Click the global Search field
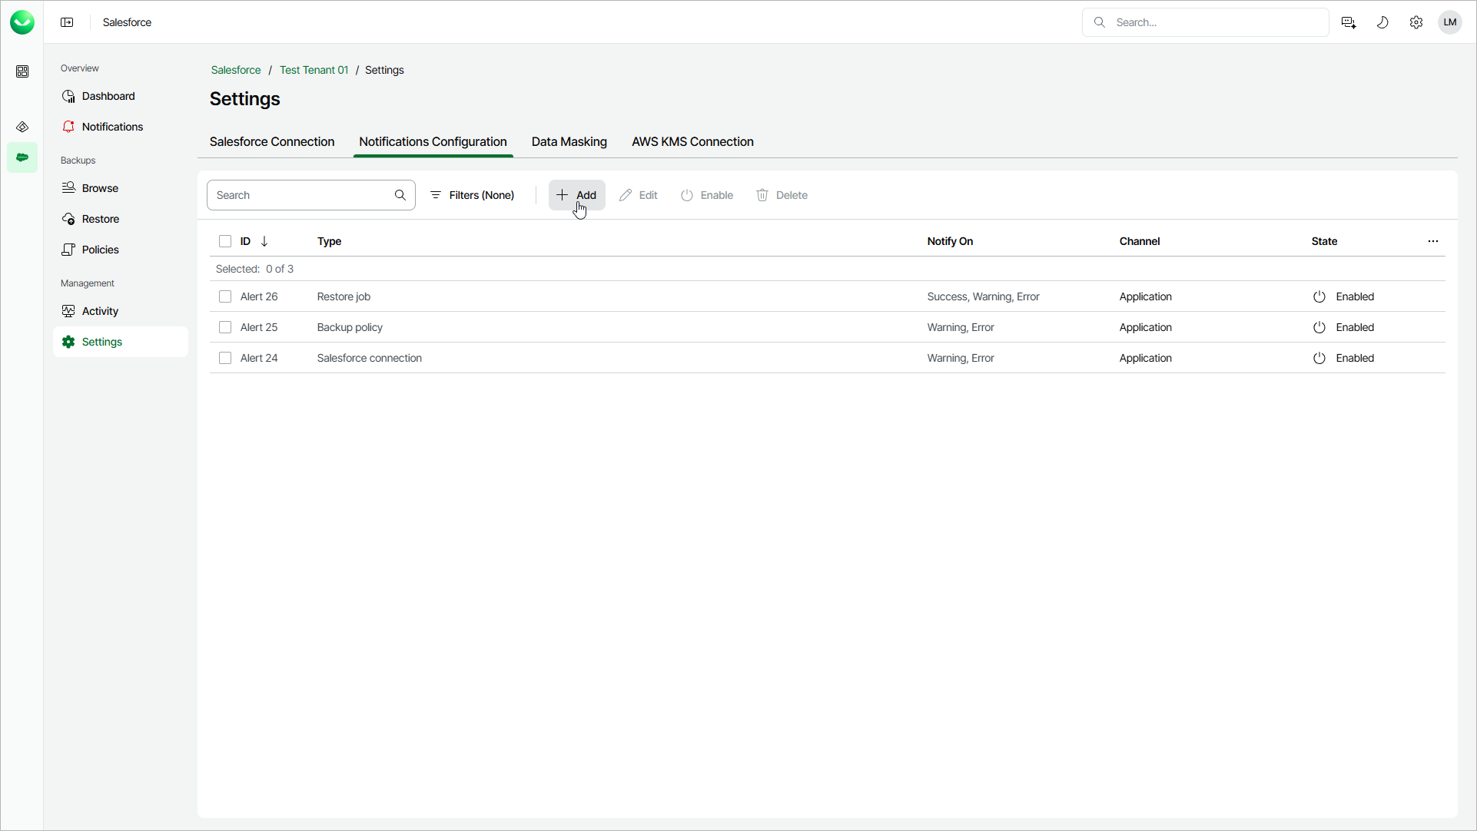1477x831 pixels. point(1214,22)
